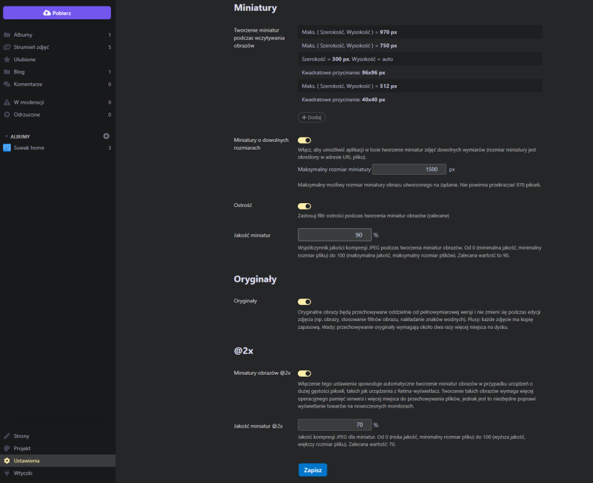This screenshot has width=593, height=483.
Task: Toggle the Oryginały storage switch
Action: pos(304,301)
